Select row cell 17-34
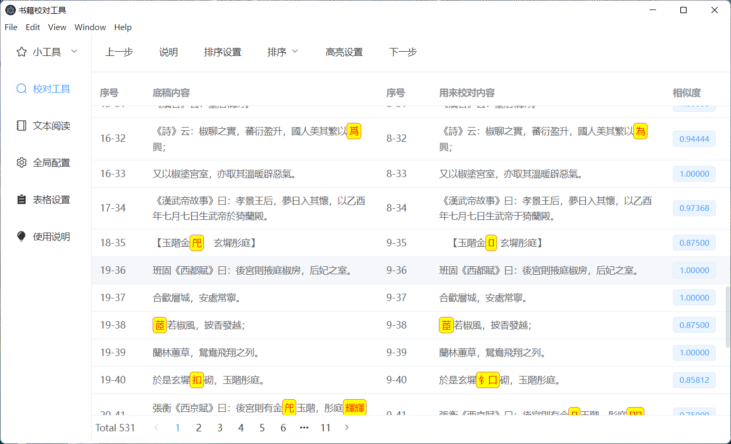The height and width of the screenshot is (444, 731). (x=113, y=208)
